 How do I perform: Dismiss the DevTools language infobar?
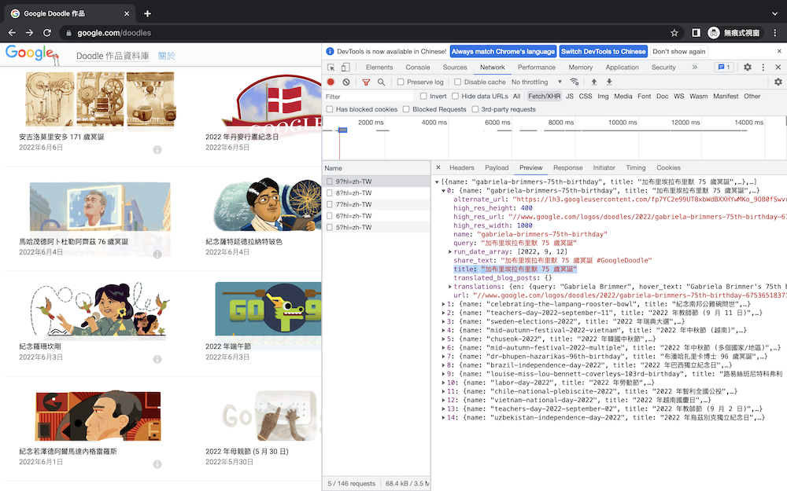[x=779, y=51]
